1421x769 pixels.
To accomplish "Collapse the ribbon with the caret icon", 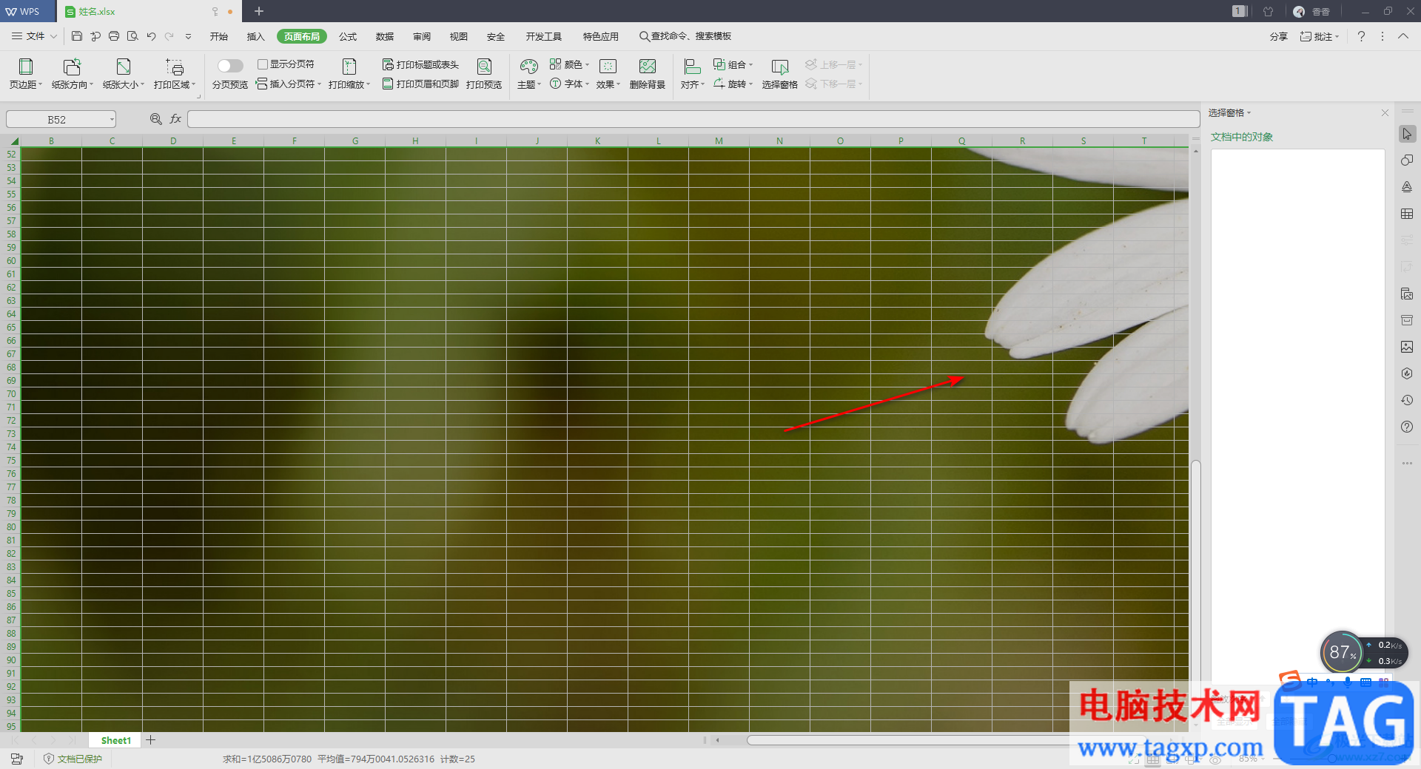I will click(x=1403, y=36).
